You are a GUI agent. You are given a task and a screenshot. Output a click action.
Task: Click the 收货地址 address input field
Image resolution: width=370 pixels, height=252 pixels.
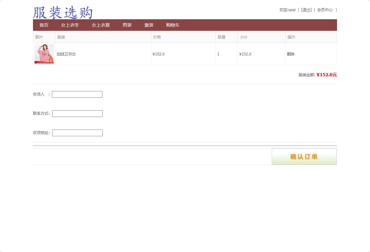coord(77,133)
